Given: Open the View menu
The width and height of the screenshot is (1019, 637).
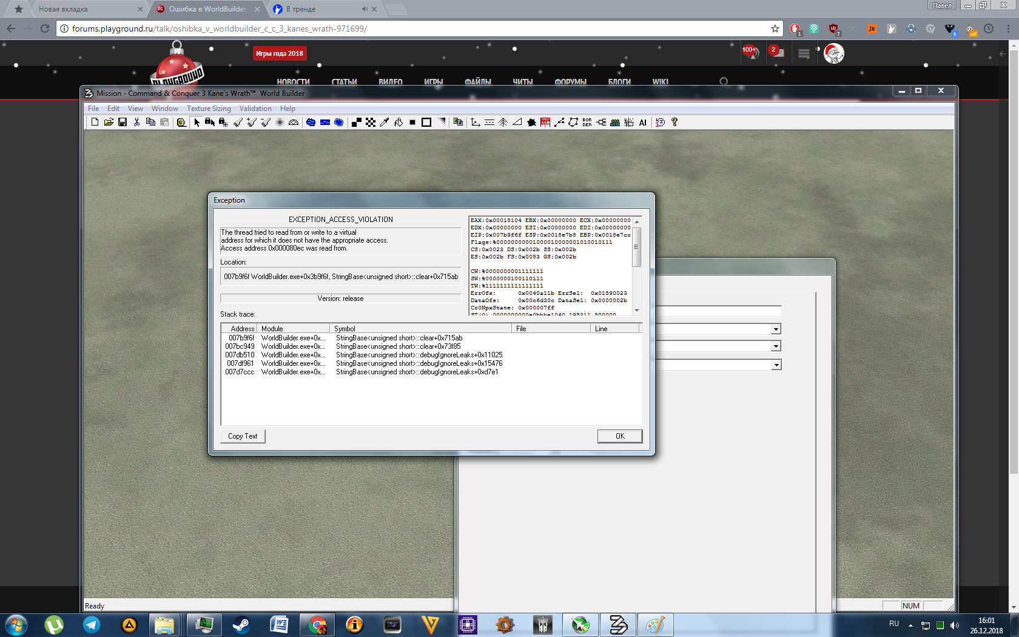Looking at the screenshot, I should pos(135,109).
